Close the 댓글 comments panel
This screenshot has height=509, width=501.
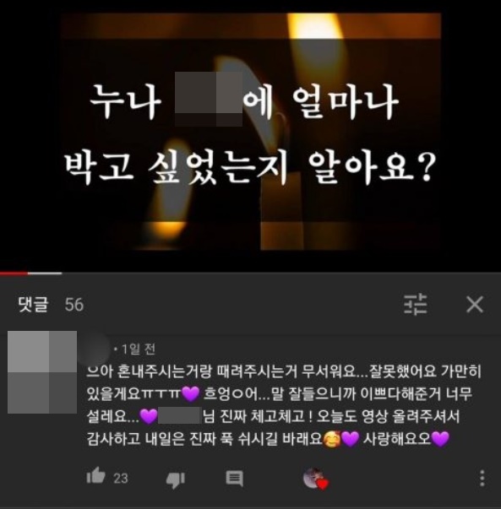475,304
